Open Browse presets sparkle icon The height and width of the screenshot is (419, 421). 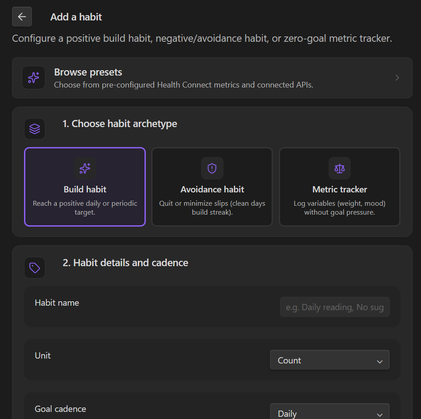[33, 78]
